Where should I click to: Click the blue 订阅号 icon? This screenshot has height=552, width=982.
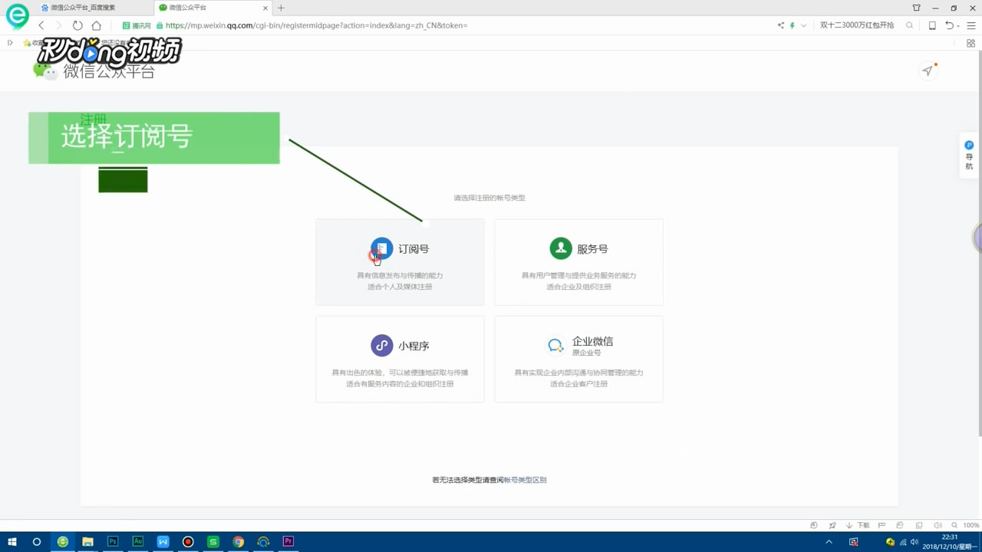point(381,248)
